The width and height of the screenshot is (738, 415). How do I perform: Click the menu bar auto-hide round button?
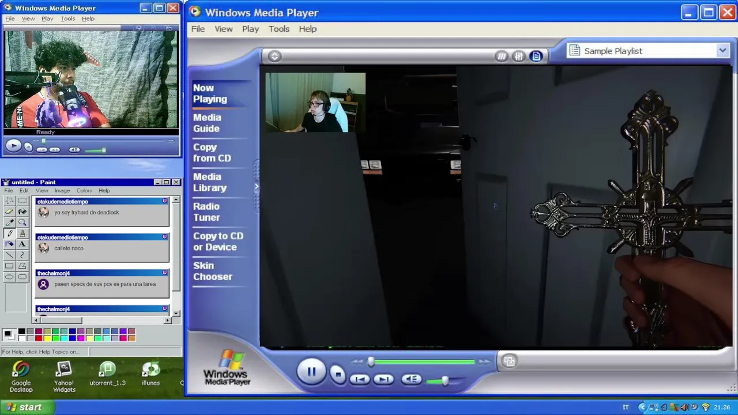coord(274,56)
